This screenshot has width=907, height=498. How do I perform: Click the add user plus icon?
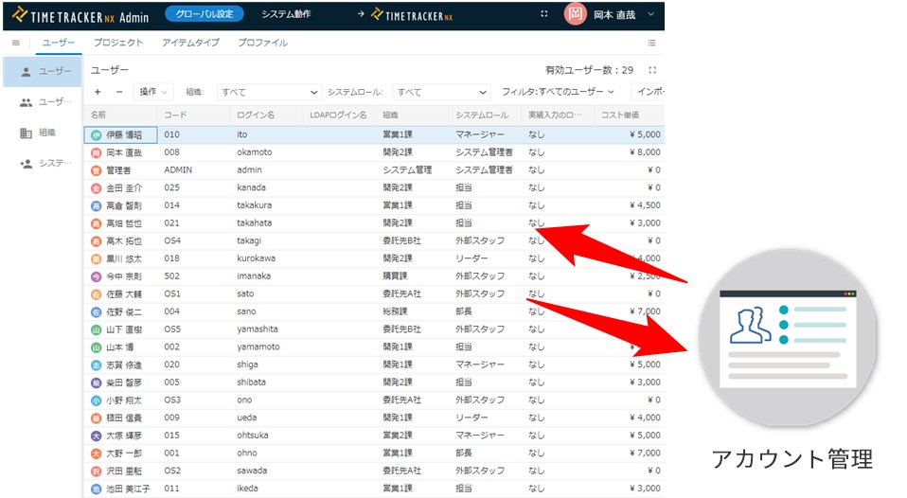click(x=98, y=92)
